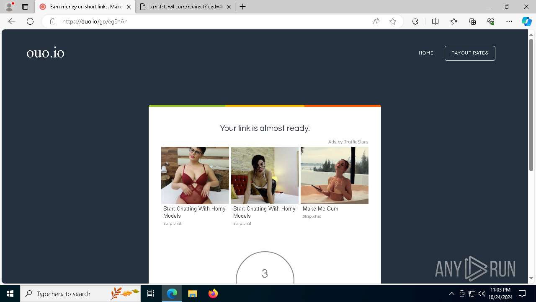536x302 pixels.
Task: Open the notification center icon
Action: coord(522,294)
